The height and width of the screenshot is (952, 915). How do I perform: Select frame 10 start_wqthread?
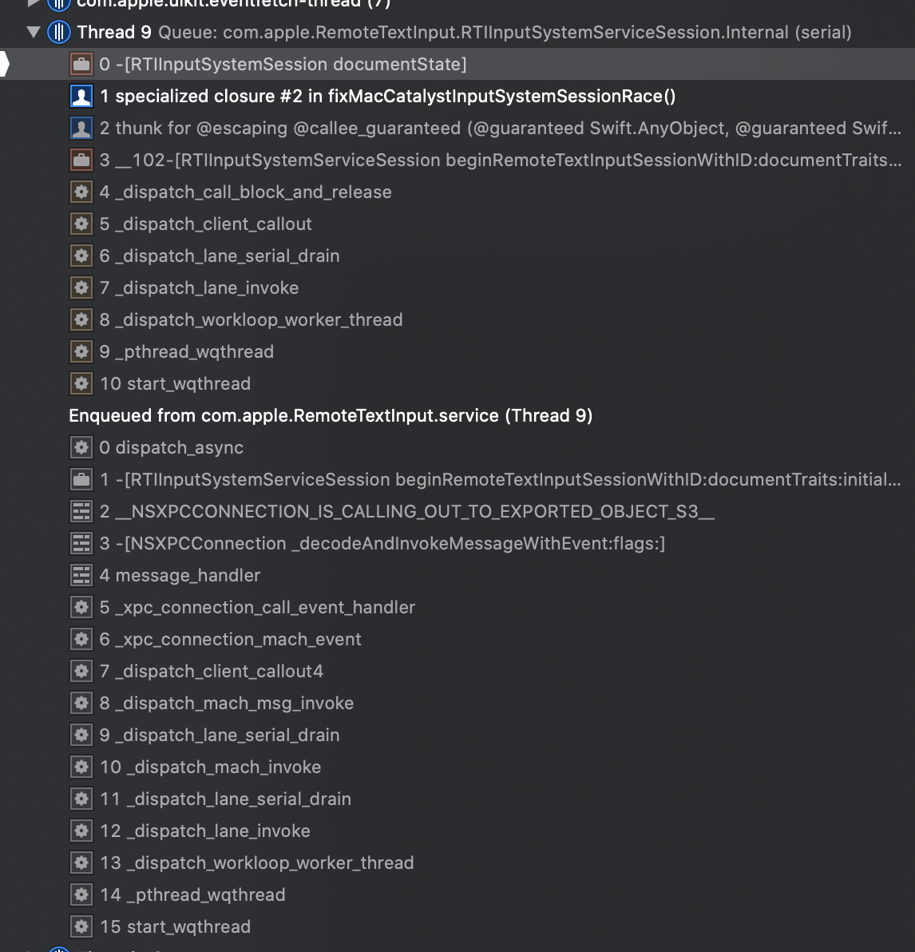[x=175, y=383]
